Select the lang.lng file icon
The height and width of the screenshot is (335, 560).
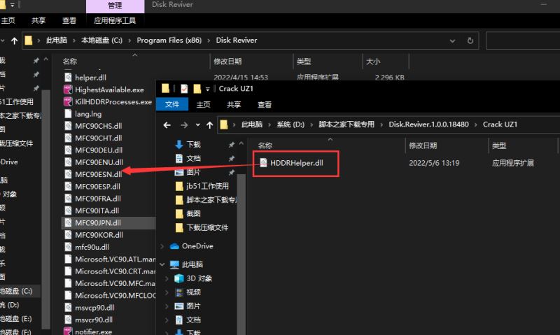tap(68, 114)
